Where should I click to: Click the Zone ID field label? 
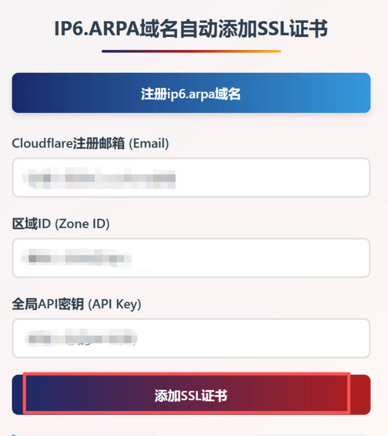[61, 224]
